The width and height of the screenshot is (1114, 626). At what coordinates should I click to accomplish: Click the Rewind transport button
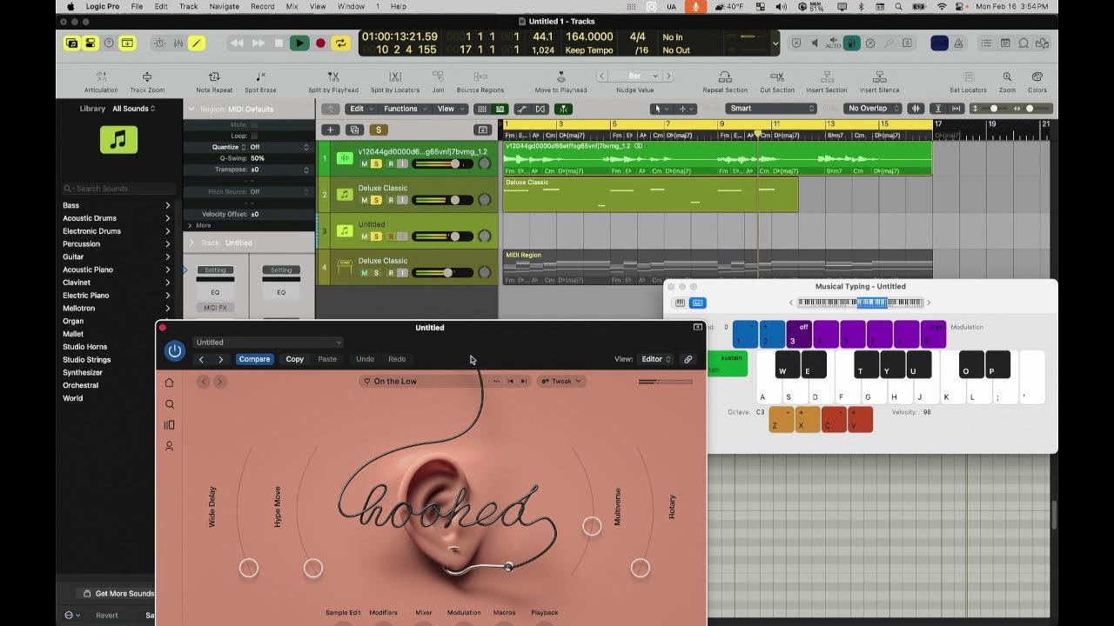click(238, 43)
